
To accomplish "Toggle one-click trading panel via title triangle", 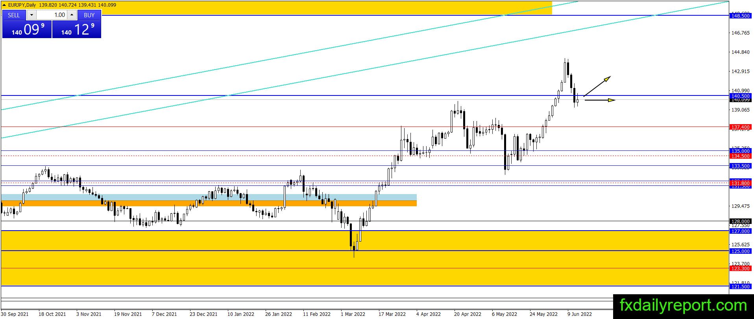I will click(5, 5).
